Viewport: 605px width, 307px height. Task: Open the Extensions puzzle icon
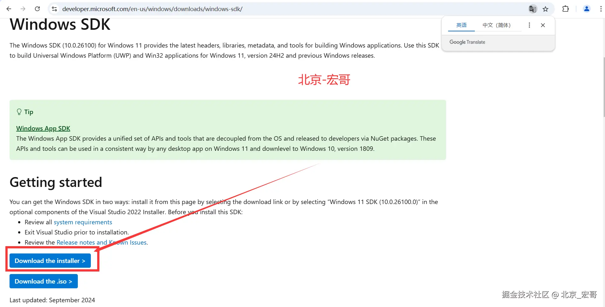click(566, 9)
